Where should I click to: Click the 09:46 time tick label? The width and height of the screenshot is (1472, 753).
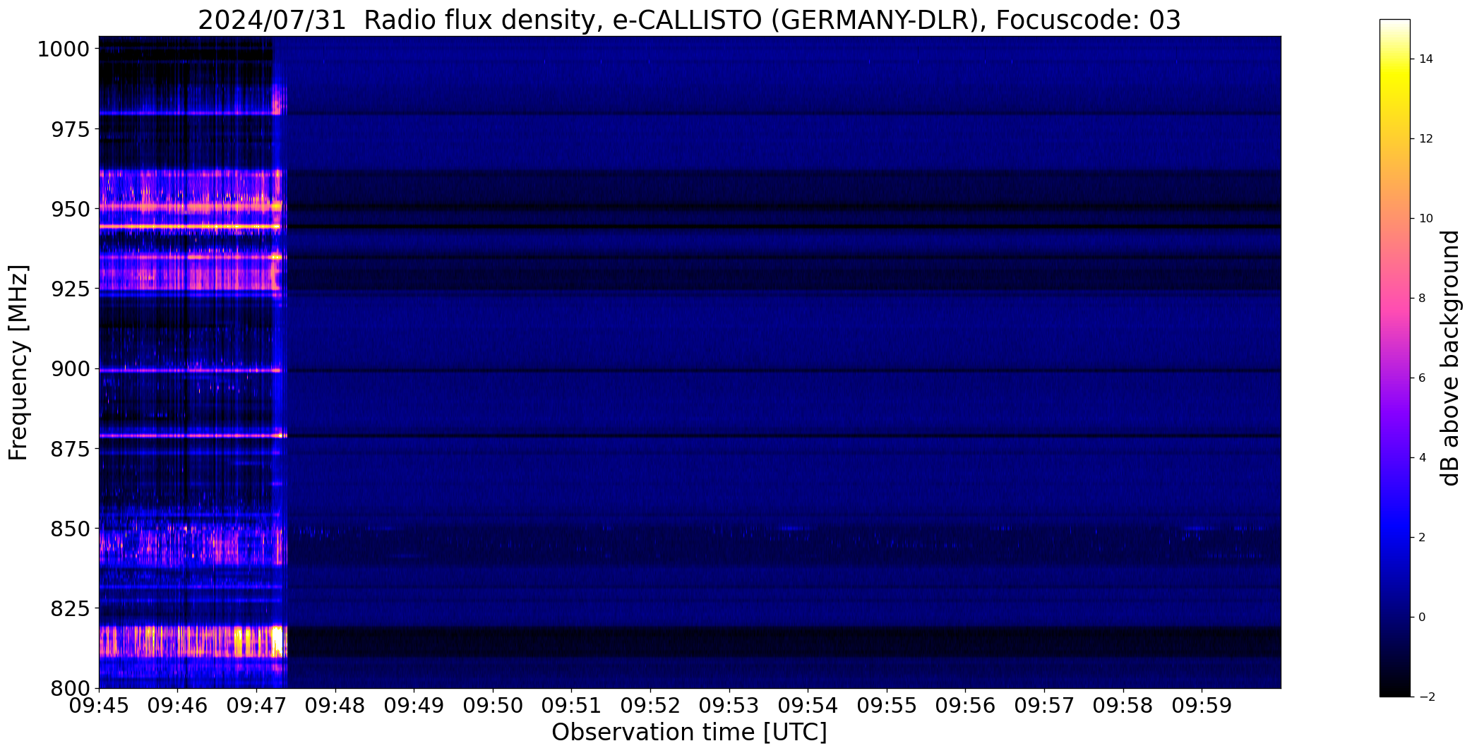(178, 706)
